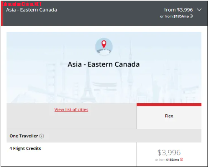Click the red bar above Flex
Image resolution: width=209 pixels, height=168 pixels.
coord(169,105)
